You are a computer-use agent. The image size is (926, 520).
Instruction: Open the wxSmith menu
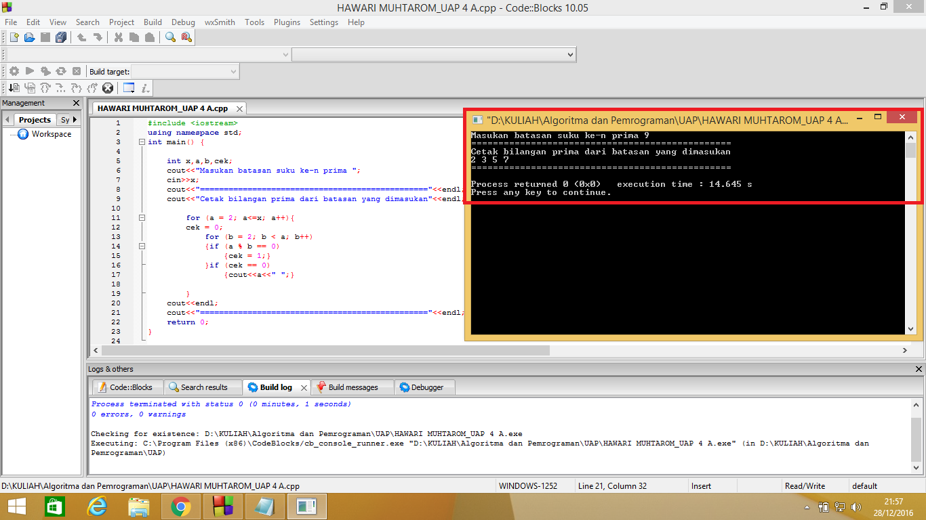(x=220, y=22)
